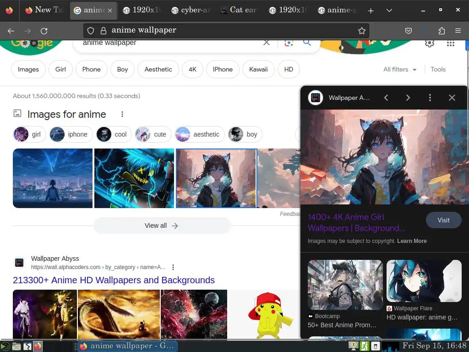The height and width of the screenshot is (352, 469).
Task: Switch to the Cat ear browser tab
Action: coord(239,10)
